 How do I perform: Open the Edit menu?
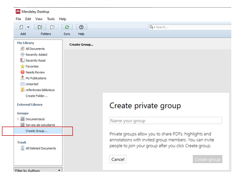[28, 19]
